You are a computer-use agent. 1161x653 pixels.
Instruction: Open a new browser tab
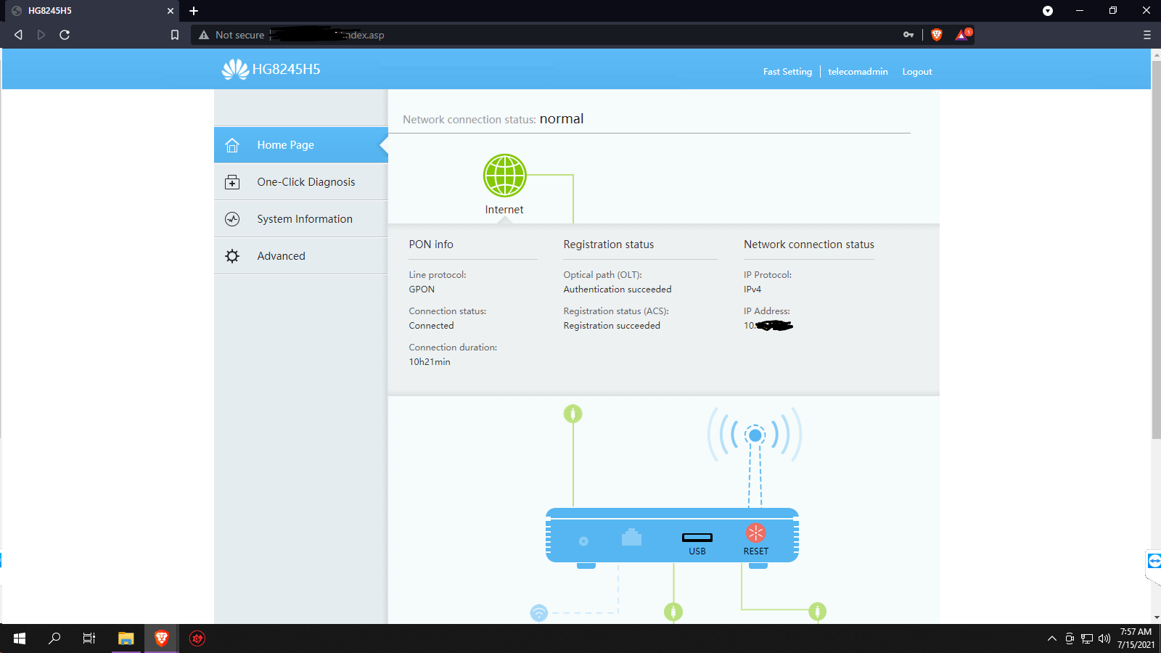coord(194,11)
